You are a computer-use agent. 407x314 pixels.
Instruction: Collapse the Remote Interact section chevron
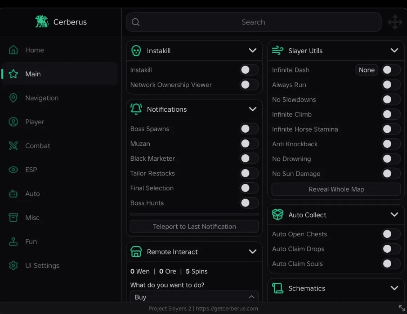(252, 251)
